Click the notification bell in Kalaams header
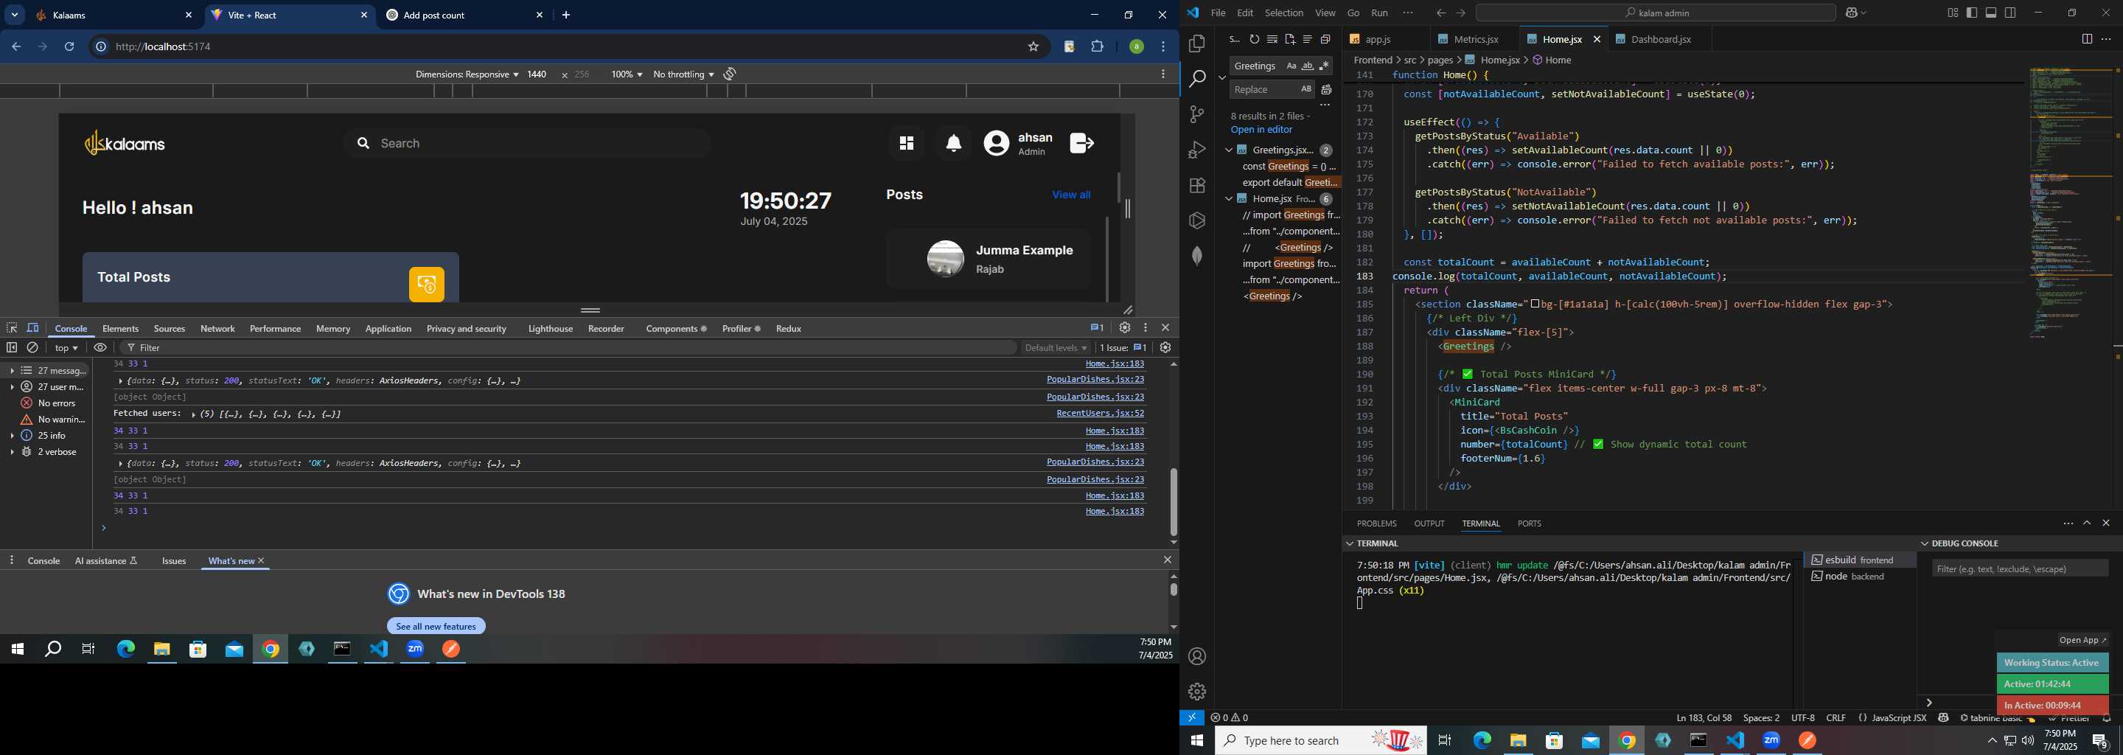Screen dimensions: 2123x755 coord(954,144)
